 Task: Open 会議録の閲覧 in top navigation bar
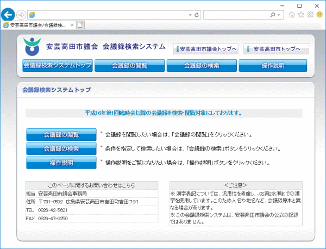point(129,66)
